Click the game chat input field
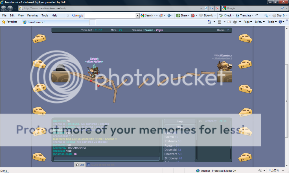 click(106, 158)
